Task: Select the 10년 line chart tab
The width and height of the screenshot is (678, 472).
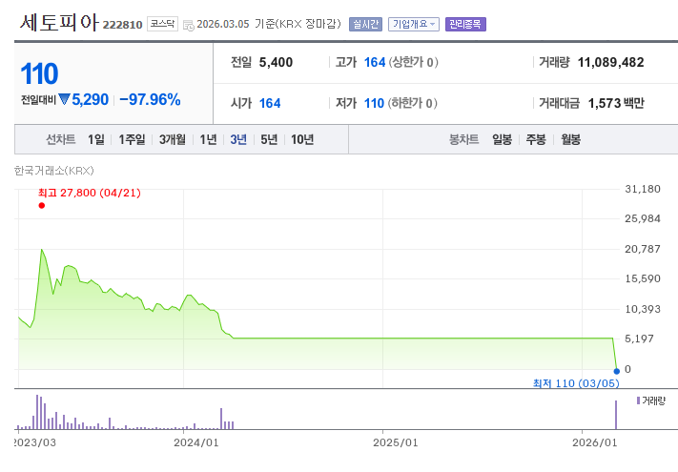Action: coord(302,139)
